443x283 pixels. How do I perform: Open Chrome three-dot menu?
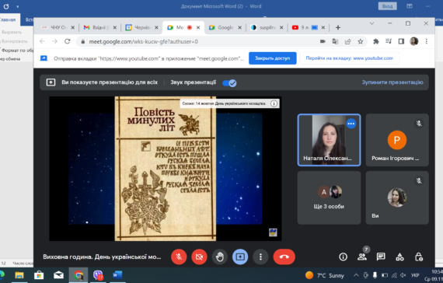point(427,41)
